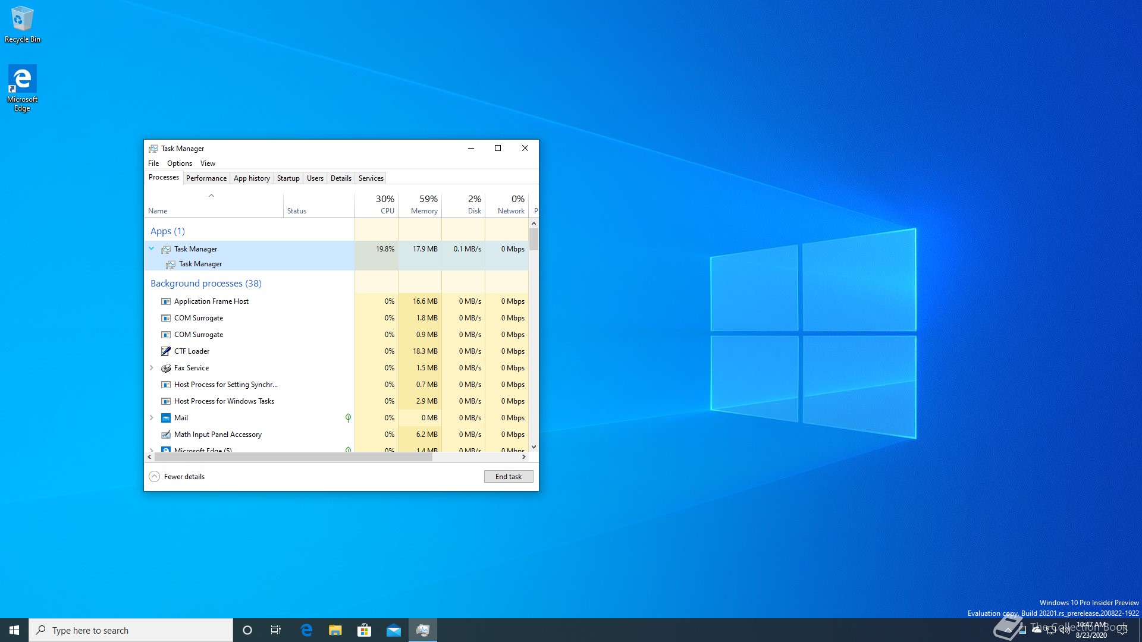Click the taskbar date 8/23/2020

coord(1091,635)
